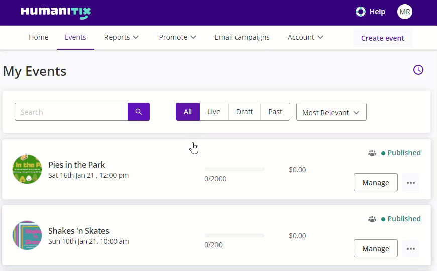Click the Search events input field

71,112
